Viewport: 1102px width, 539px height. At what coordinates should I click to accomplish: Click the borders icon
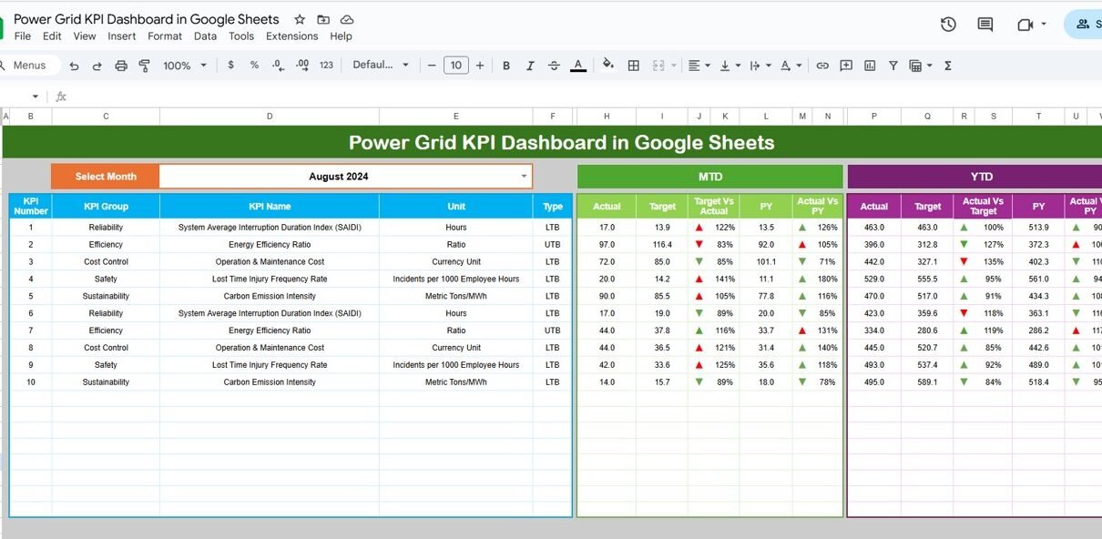634,66
